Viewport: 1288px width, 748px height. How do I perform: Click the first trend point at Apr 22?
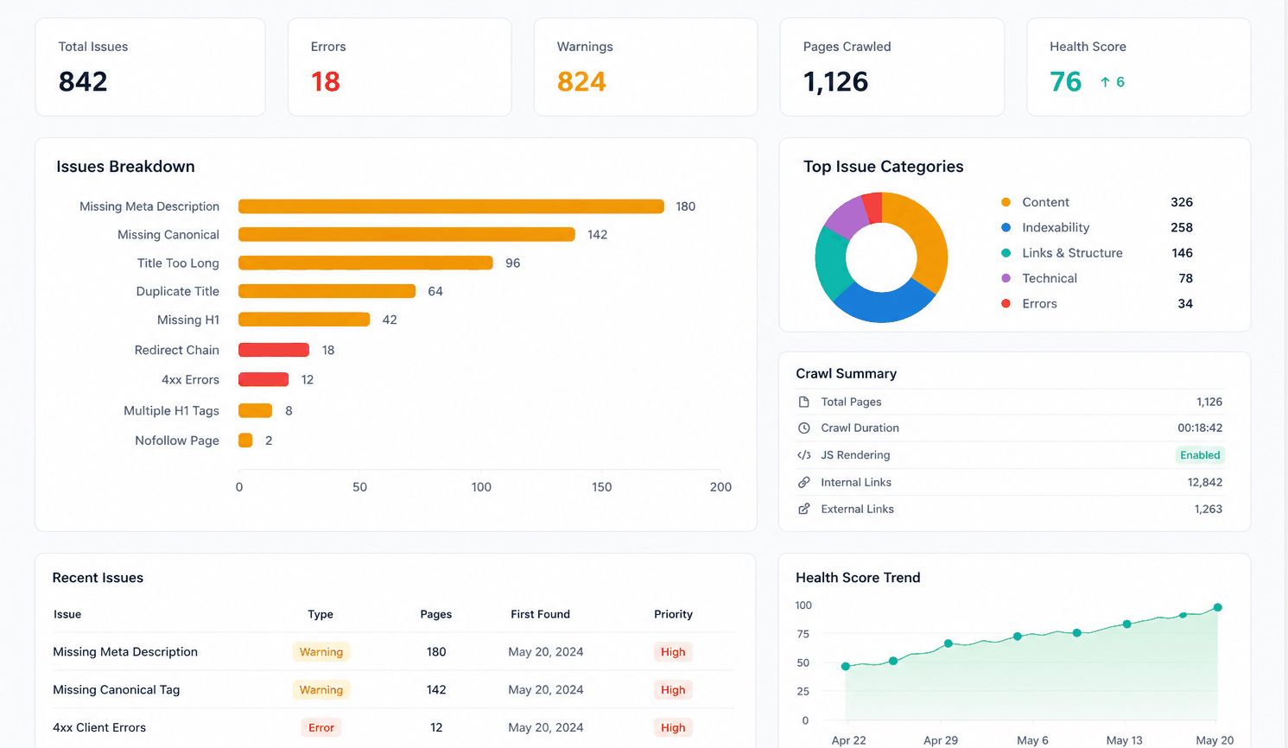(x=846, y=667)
